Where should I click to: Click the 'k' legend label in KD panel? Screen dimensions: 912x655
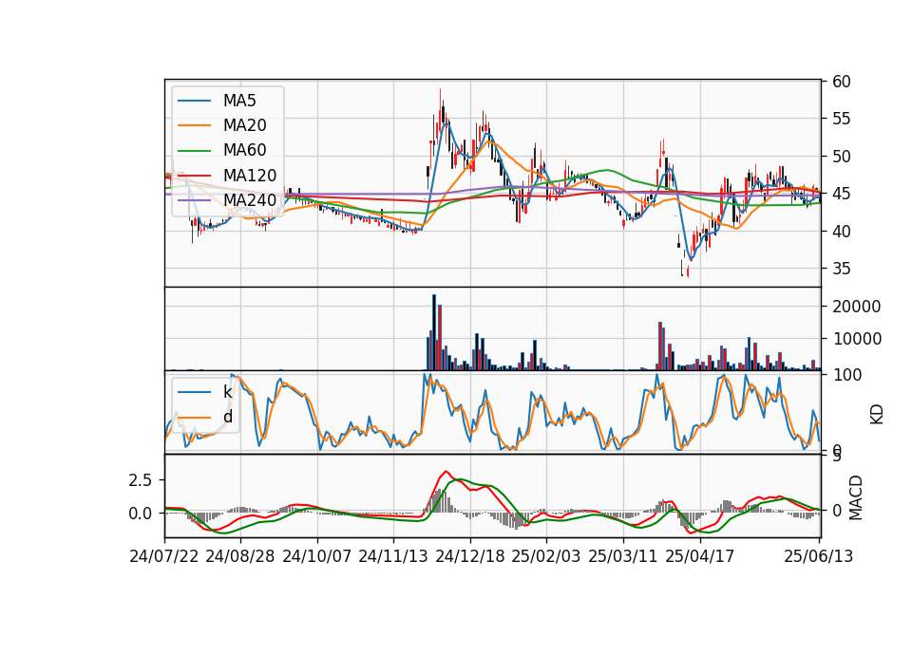(227, 392)
